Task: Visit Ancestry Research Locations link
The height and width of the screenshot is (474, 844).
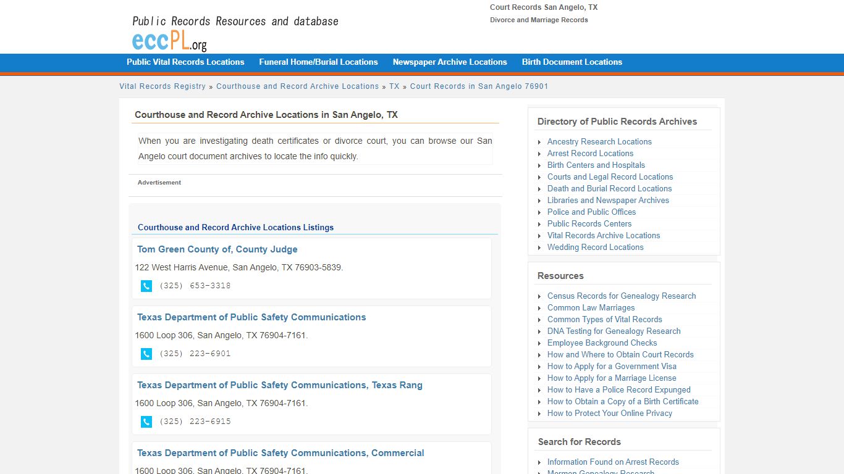Action: [x=599, y=142]
